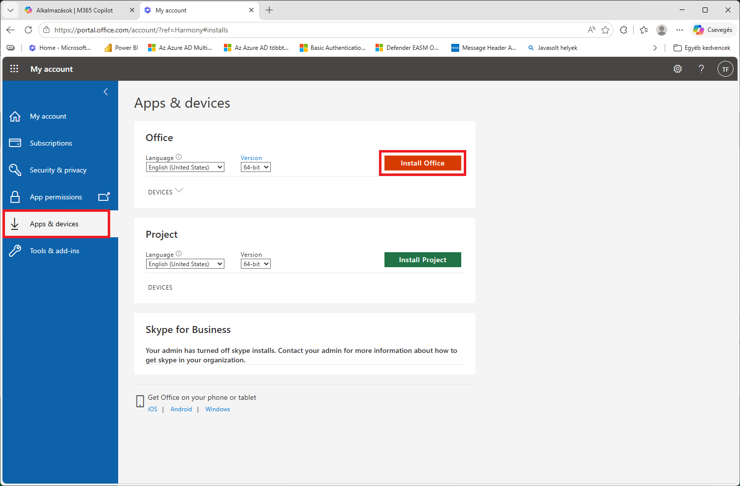Open the tab actions menu chevron

(10, 10)
